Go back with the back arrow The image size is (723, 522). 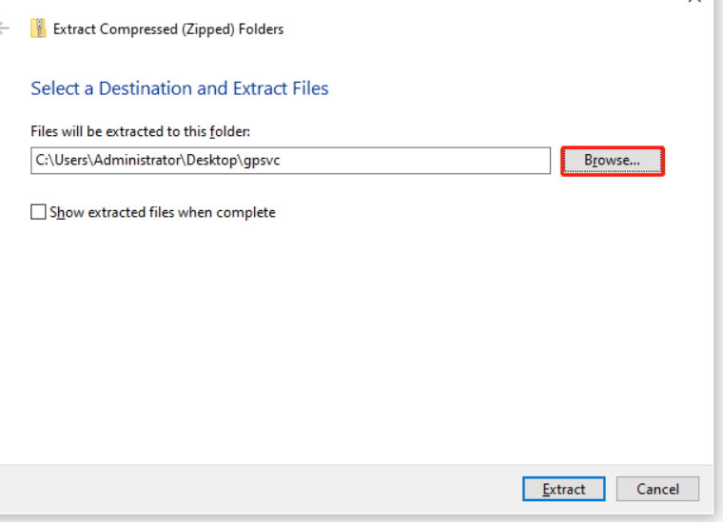4,29
